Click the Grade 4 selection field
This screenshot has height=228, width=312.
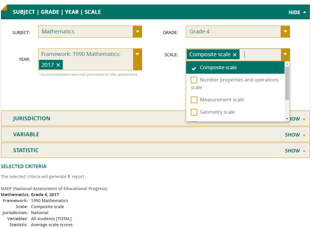[x=233, y=32]
